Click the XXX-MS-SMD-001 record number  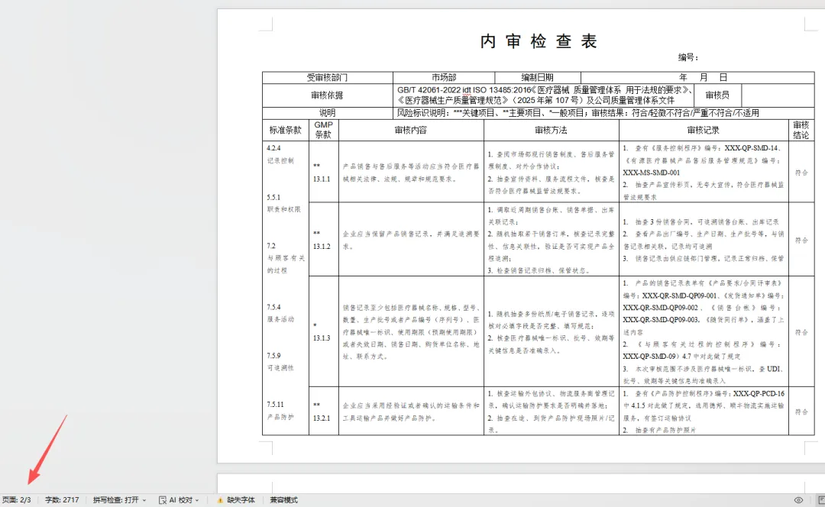click(x=652, y=173)
